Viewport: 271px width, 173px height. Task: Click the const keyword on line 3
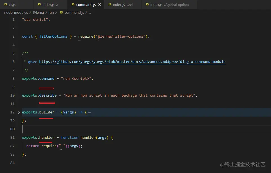point(27,37)
